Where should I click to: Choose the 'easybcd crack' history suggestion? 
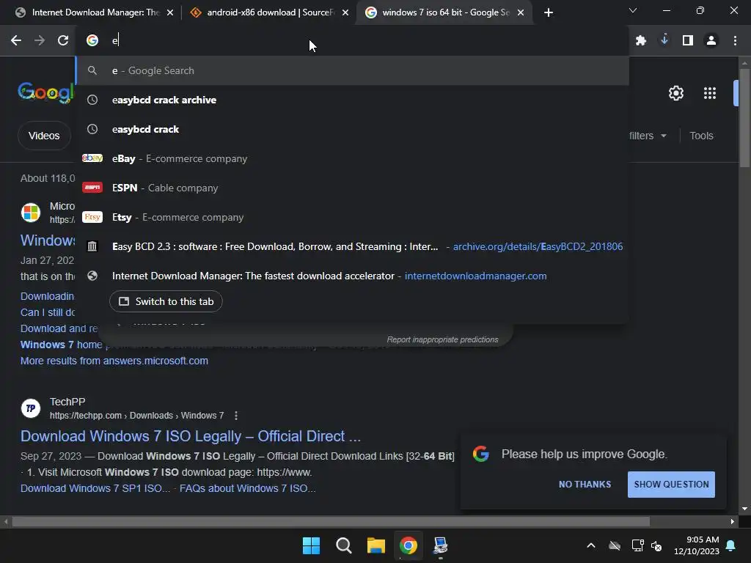(353, 129)
